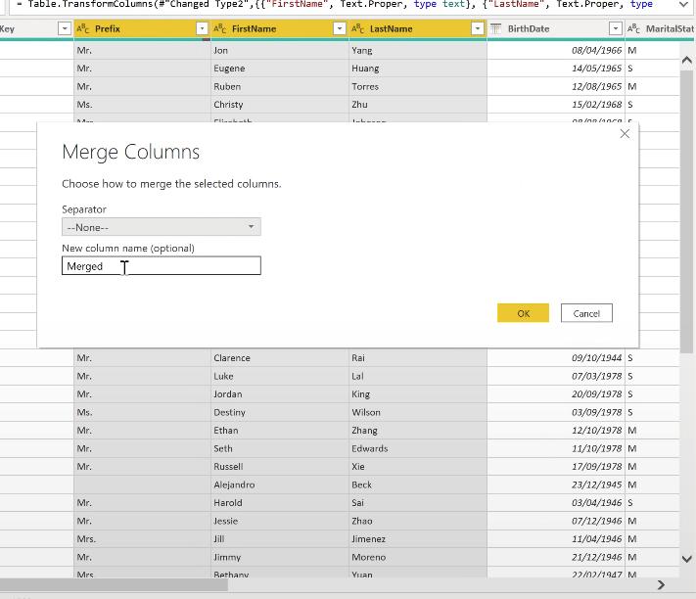Open the Key column filter dropdown
The image size is (696, 599).
[65, 28]
